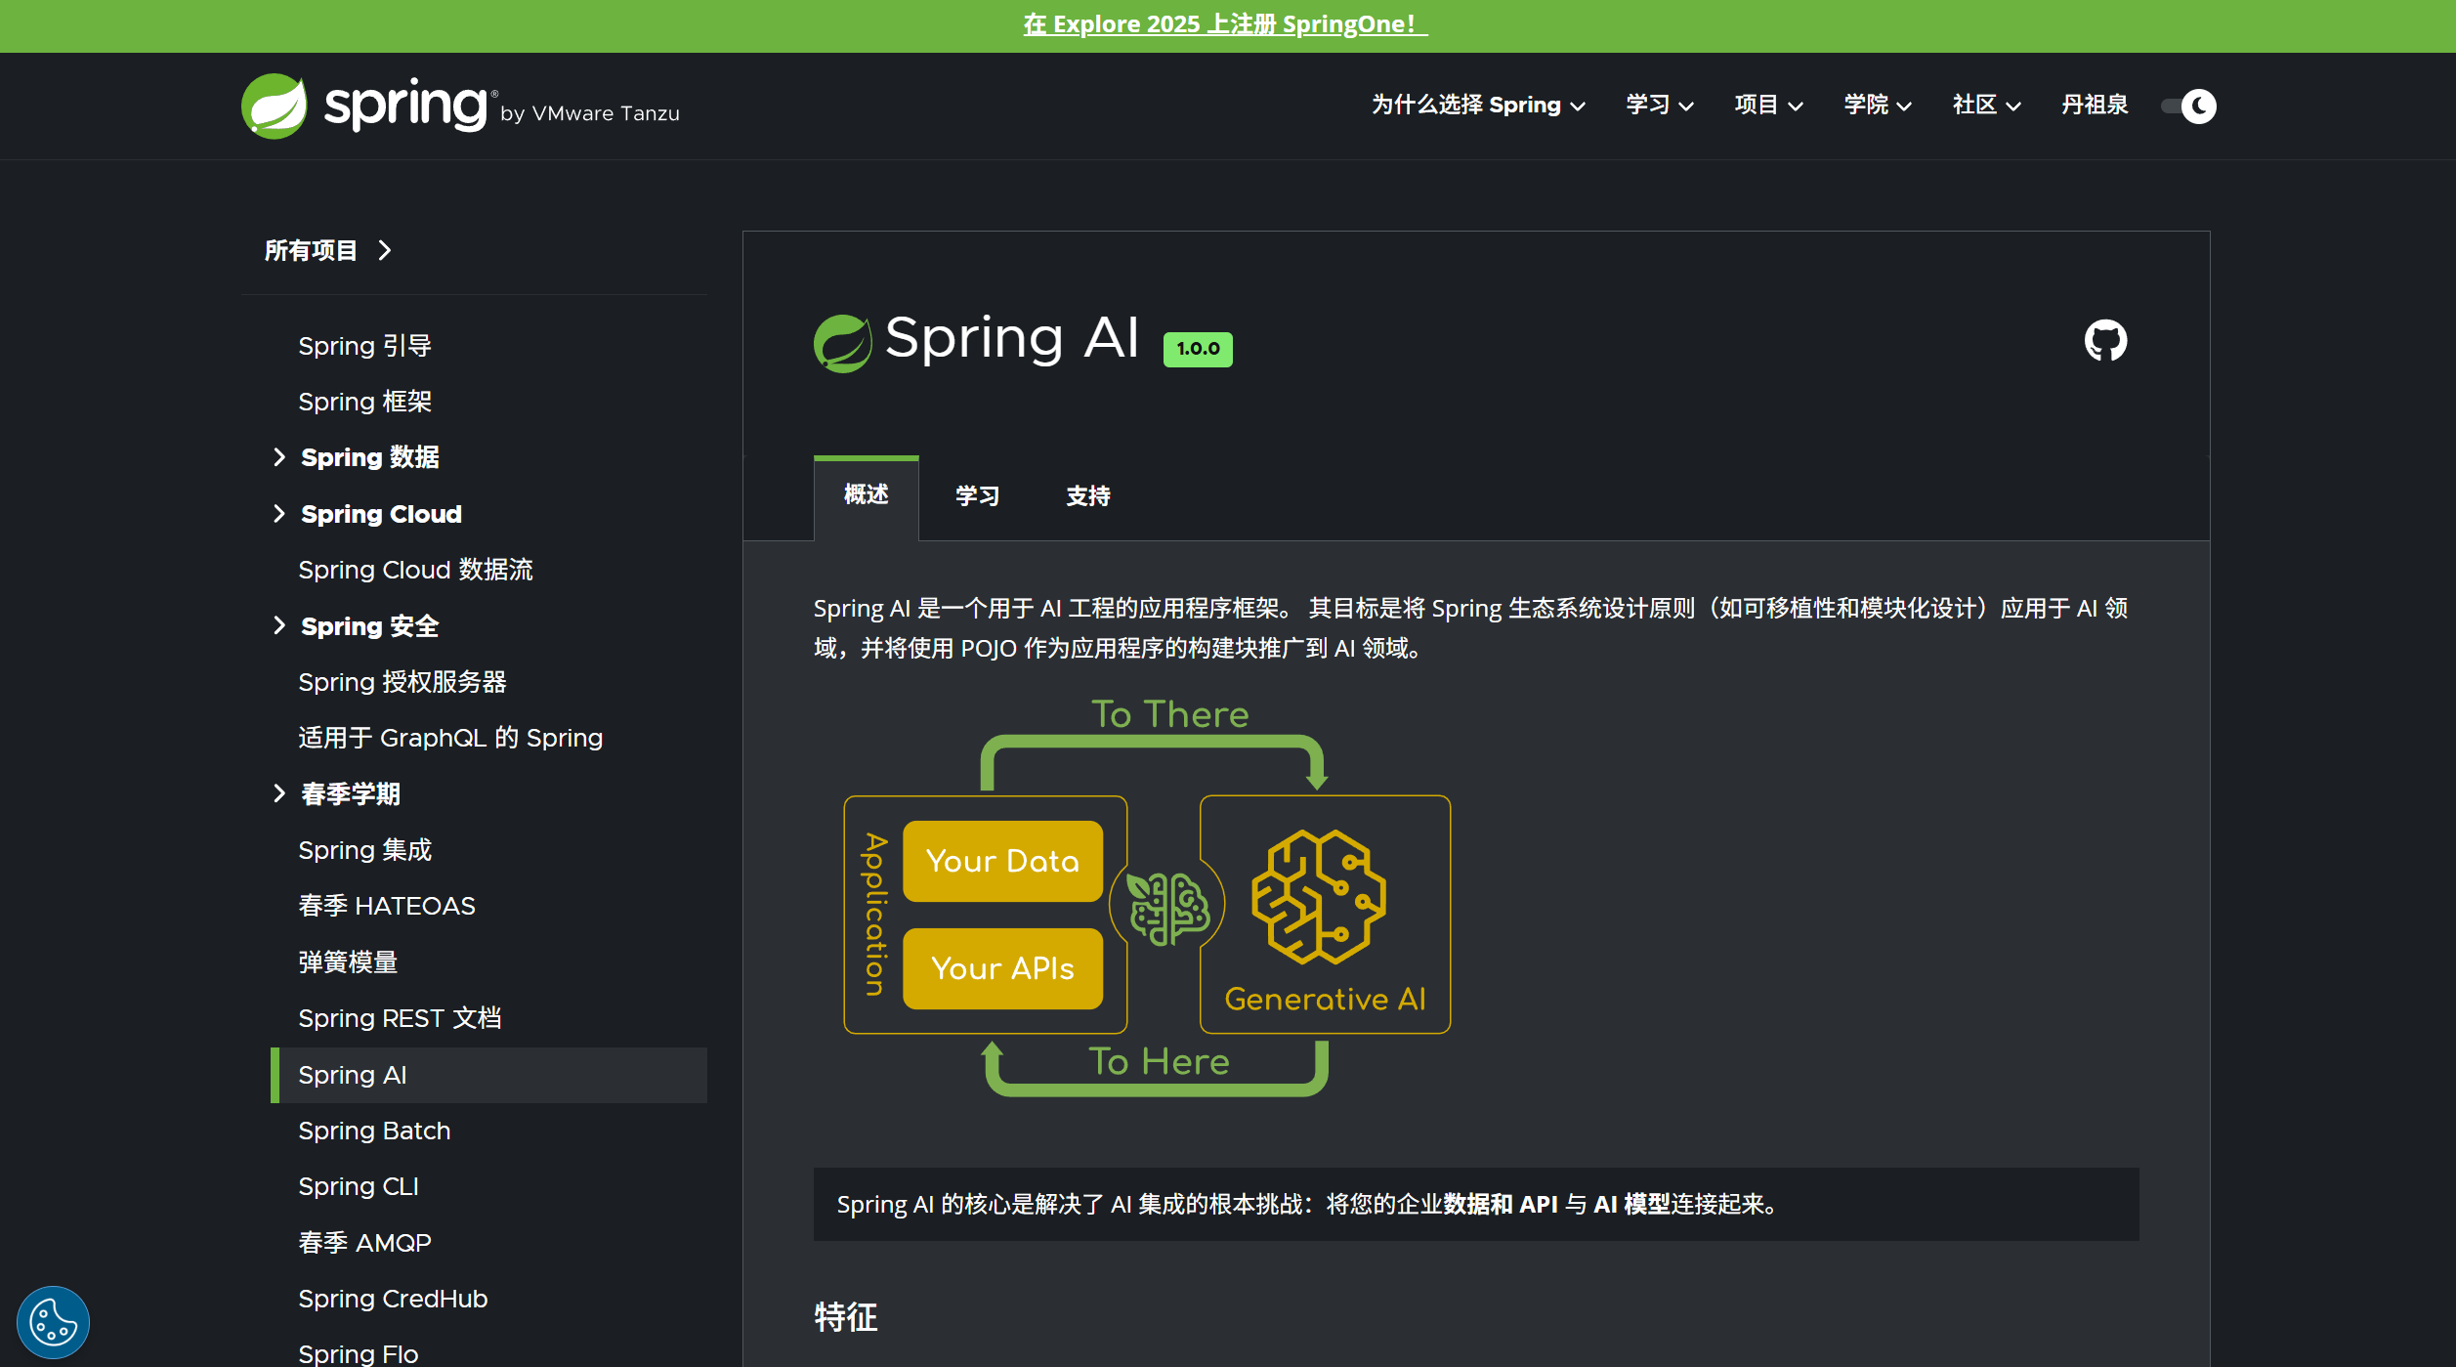Open cookie preferences icon
This screenshot has height=1367, width=2456.
(x=53, y=1321)
